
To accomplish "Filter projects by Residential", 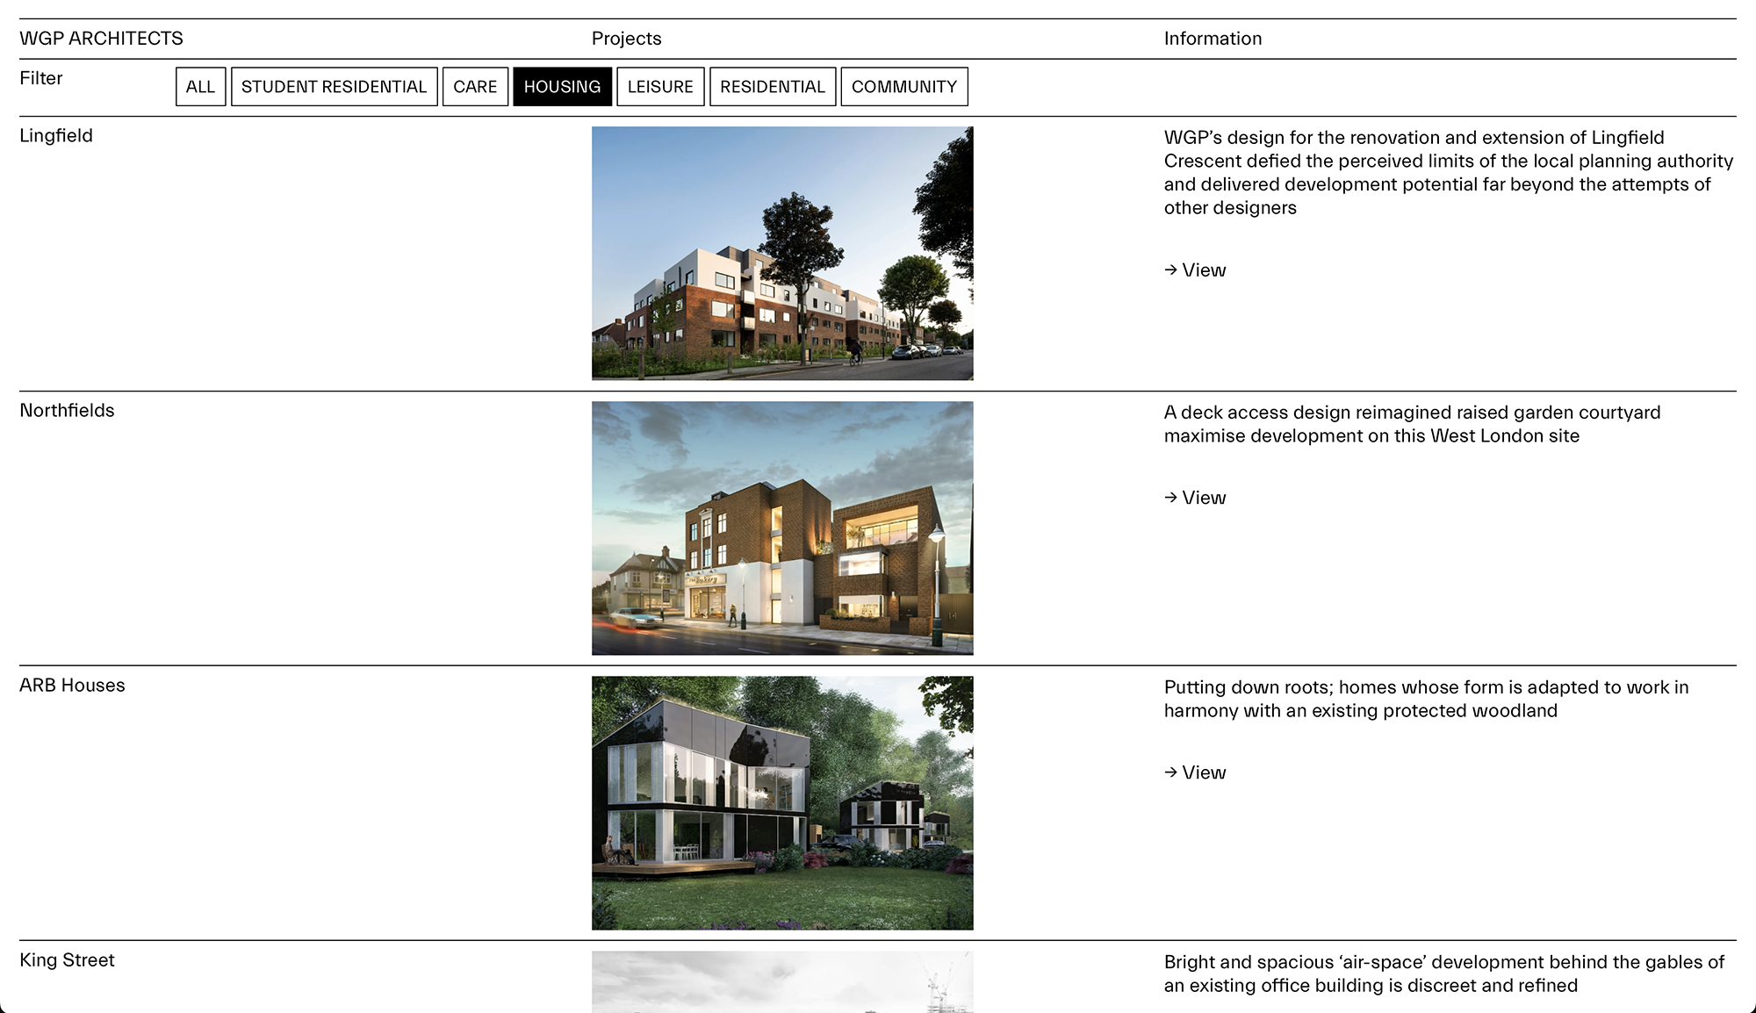I will pyautogui.click(x=773, y=87).
